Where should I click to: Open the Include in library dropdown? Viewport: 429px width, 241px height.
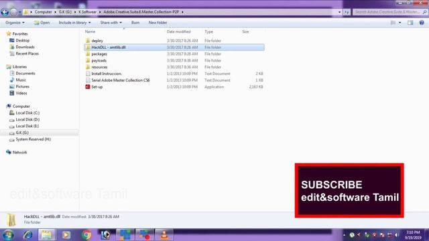coord(74,23)
